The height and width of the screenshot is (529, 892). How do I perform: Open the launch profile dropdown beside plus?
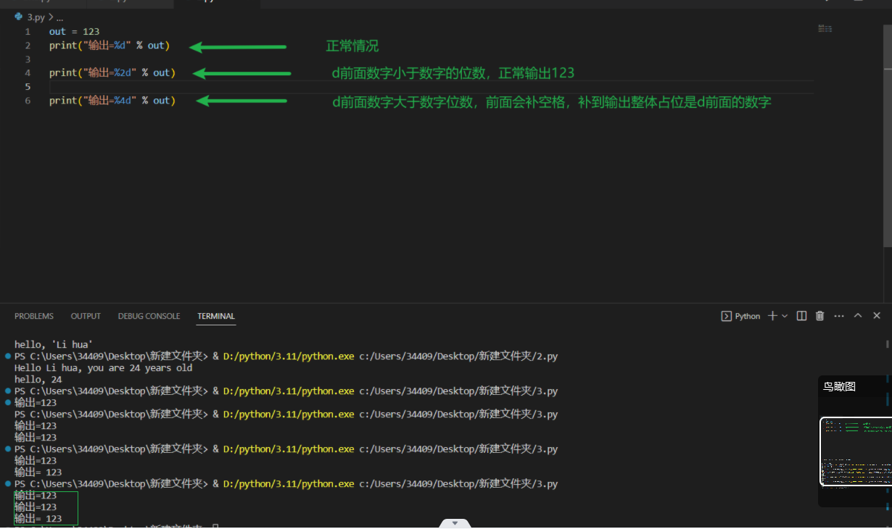785,316
